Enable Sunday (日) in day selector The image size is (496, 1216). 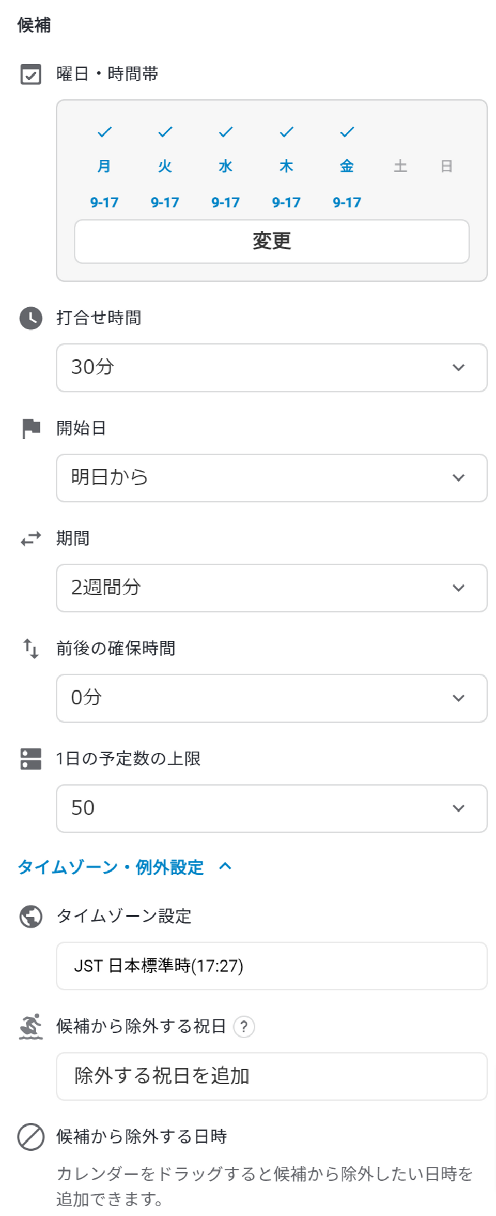447,166
